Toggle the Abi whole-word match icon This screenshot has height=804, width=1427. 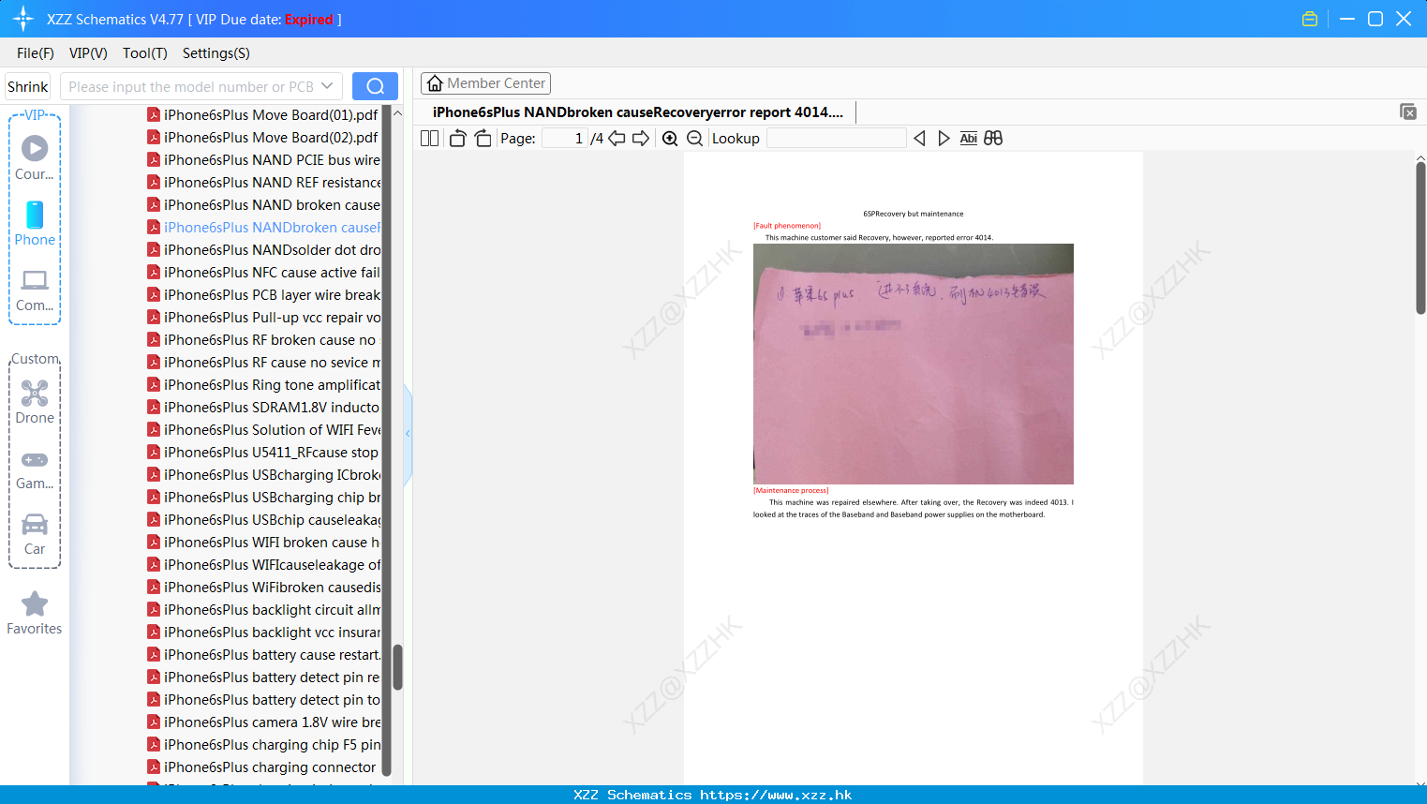969,139
